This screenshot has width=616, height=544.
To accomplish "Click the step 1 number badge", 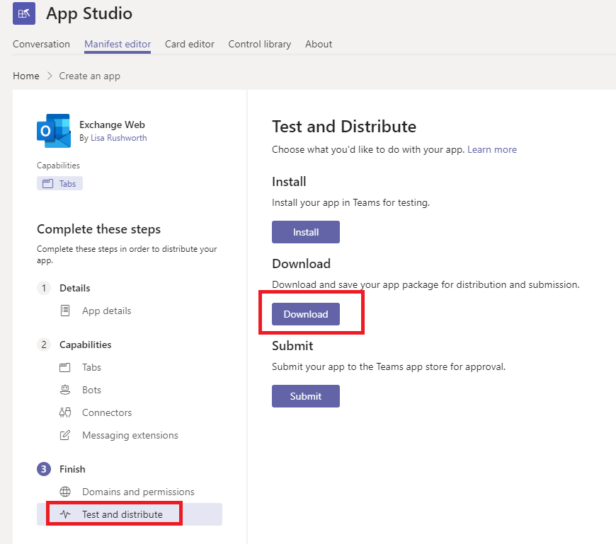I will (44, 288).
